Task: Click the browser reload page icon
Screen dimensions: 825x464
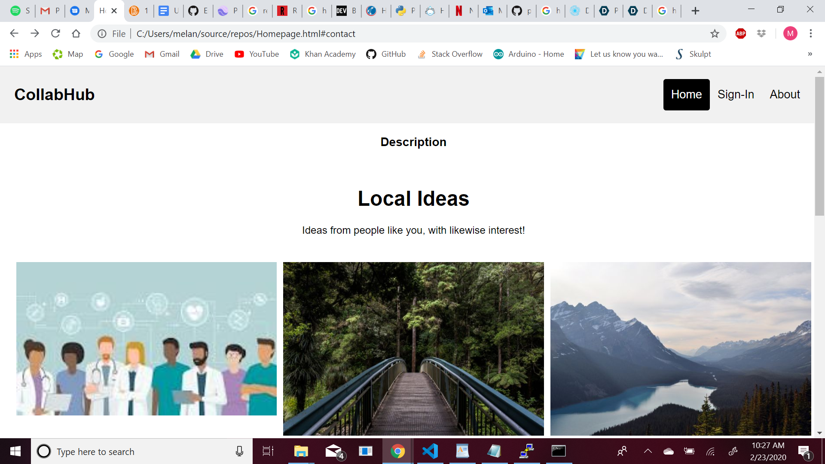Action: click(55, 34)
